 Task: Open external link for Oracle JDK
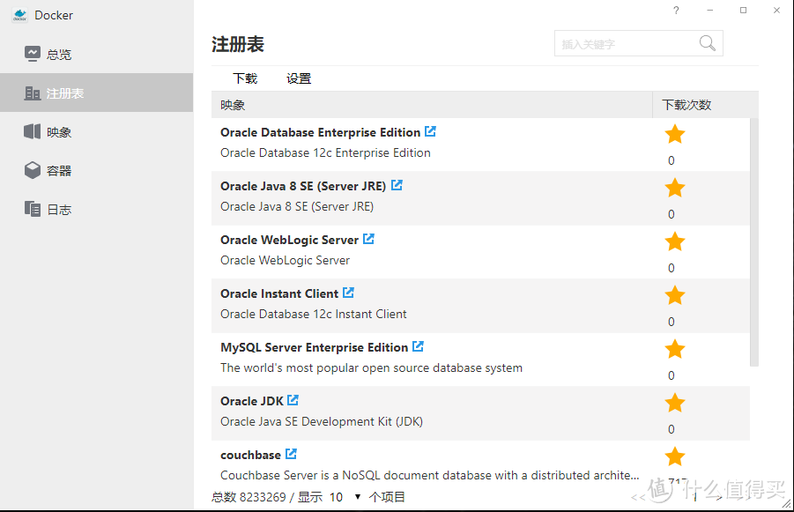tap(293, 400)
